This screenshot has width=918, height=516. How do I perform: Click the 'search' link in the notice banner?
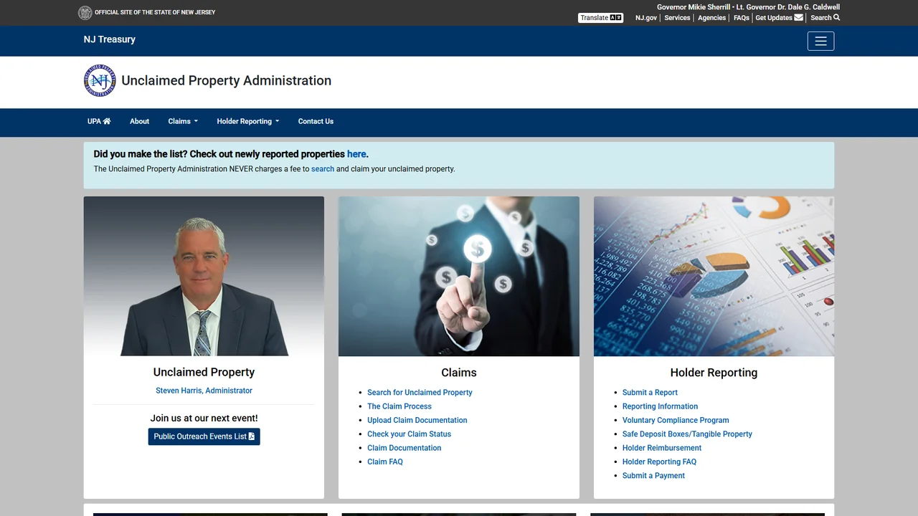tap(323, 169)
